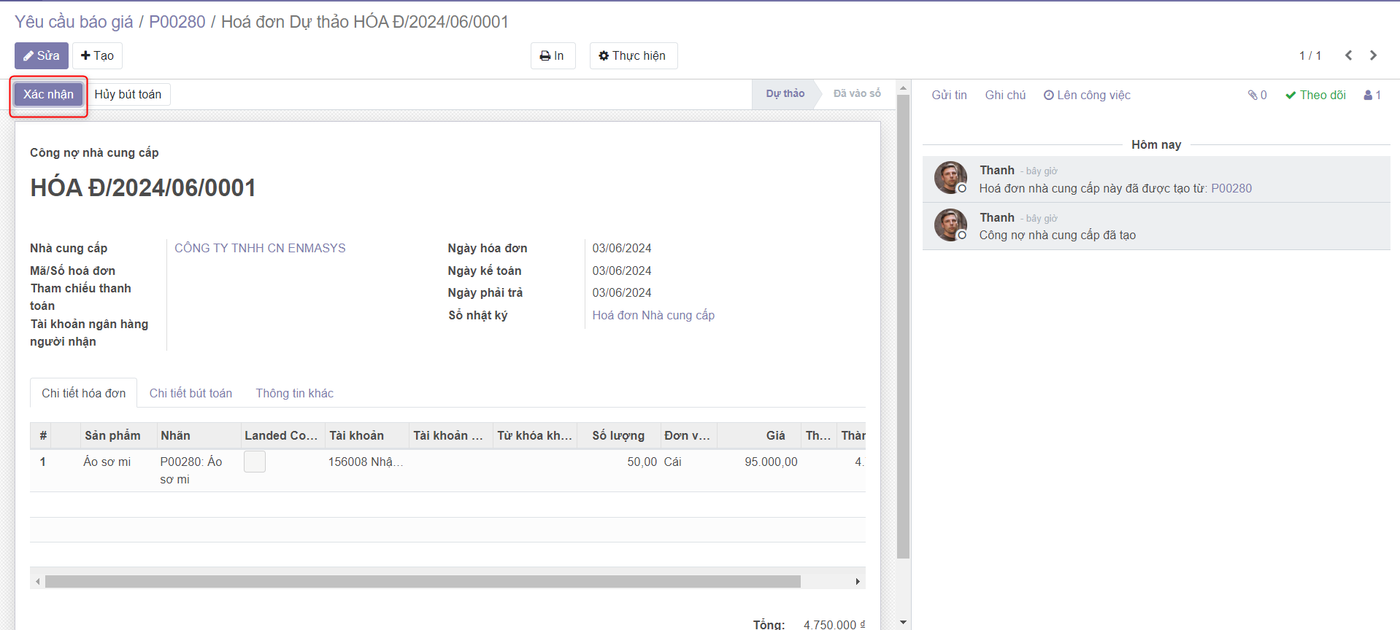Click the Hủy bút toán button
The width and height of the screenshot is (1400, 630).
point(128,94)
